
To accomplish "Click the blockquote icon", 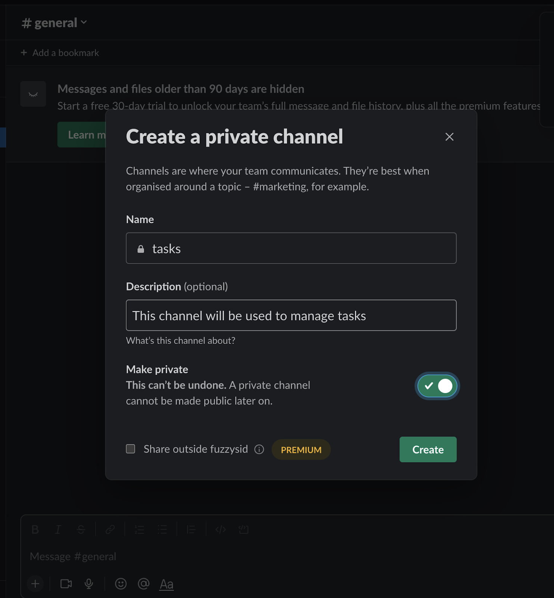I will pyautogui.click(x=191, y=530).
